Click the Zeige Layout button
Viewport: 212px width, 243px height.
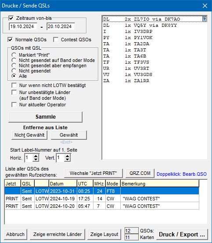pos(104,234)
